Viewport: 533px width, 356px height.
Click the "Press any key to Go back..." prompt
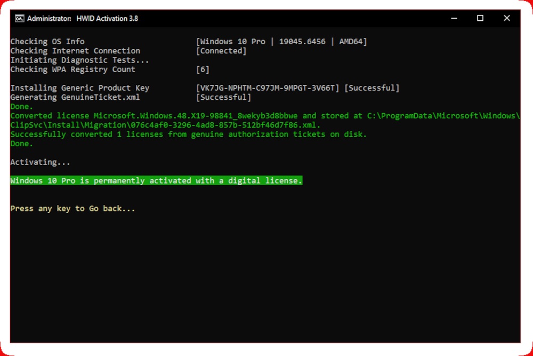(x=72, y=209)
